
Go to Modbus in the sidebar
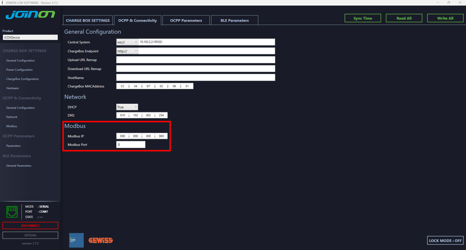pyautogui.click(x=12, y=126)
